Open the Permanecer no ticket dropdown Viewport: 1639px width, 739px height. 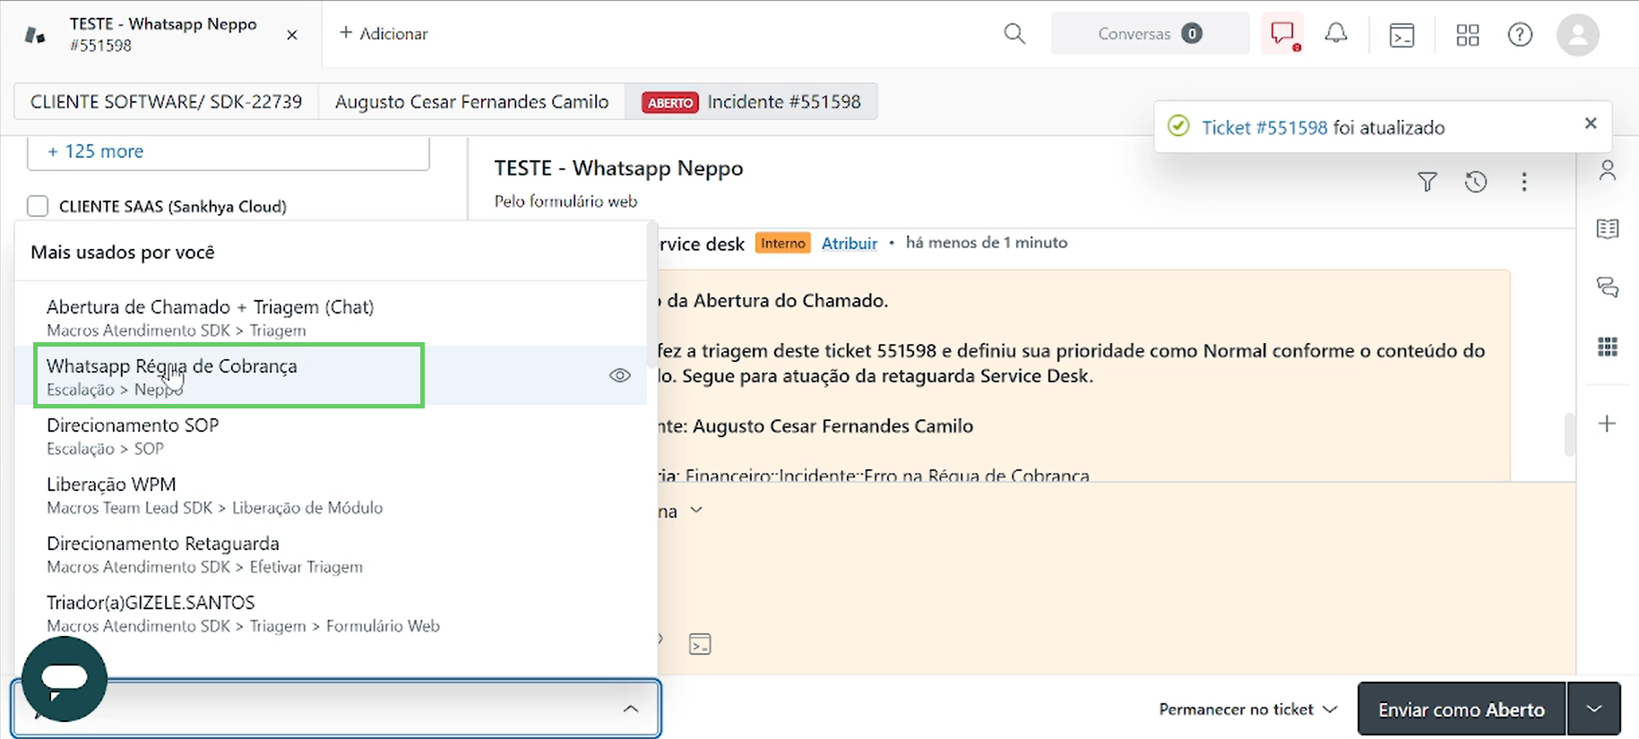point(1247,709)
